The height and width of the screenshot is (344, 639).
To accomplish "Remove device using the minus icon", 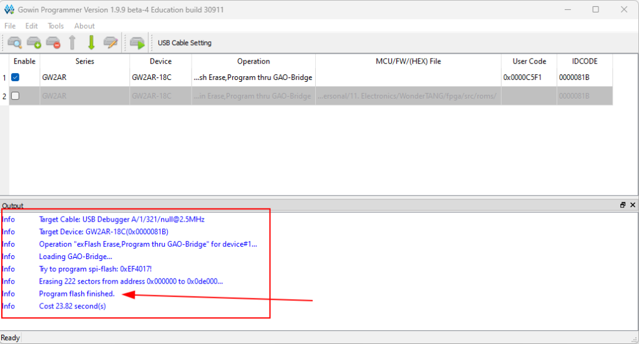I will (x=53, y=42).
